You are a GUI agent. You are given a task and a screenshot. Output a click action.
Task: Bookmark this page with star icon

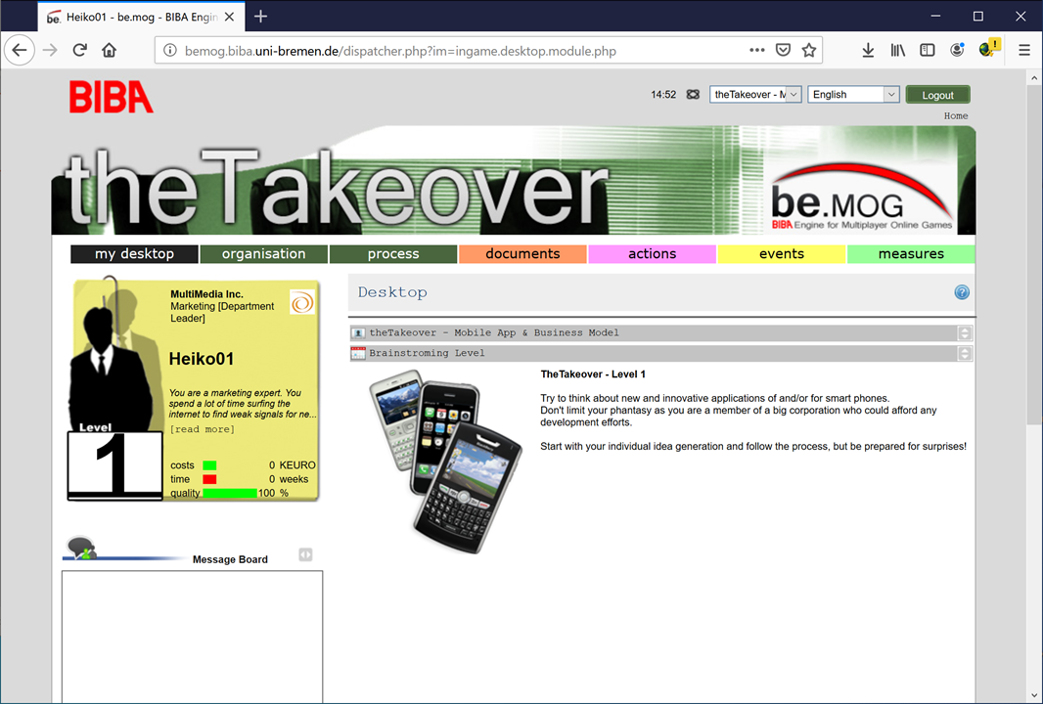point(809,50)
